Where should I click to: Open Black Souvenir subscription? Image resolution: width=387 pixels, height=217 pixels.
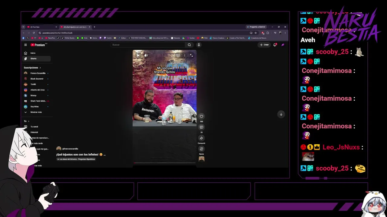point(36,79)
